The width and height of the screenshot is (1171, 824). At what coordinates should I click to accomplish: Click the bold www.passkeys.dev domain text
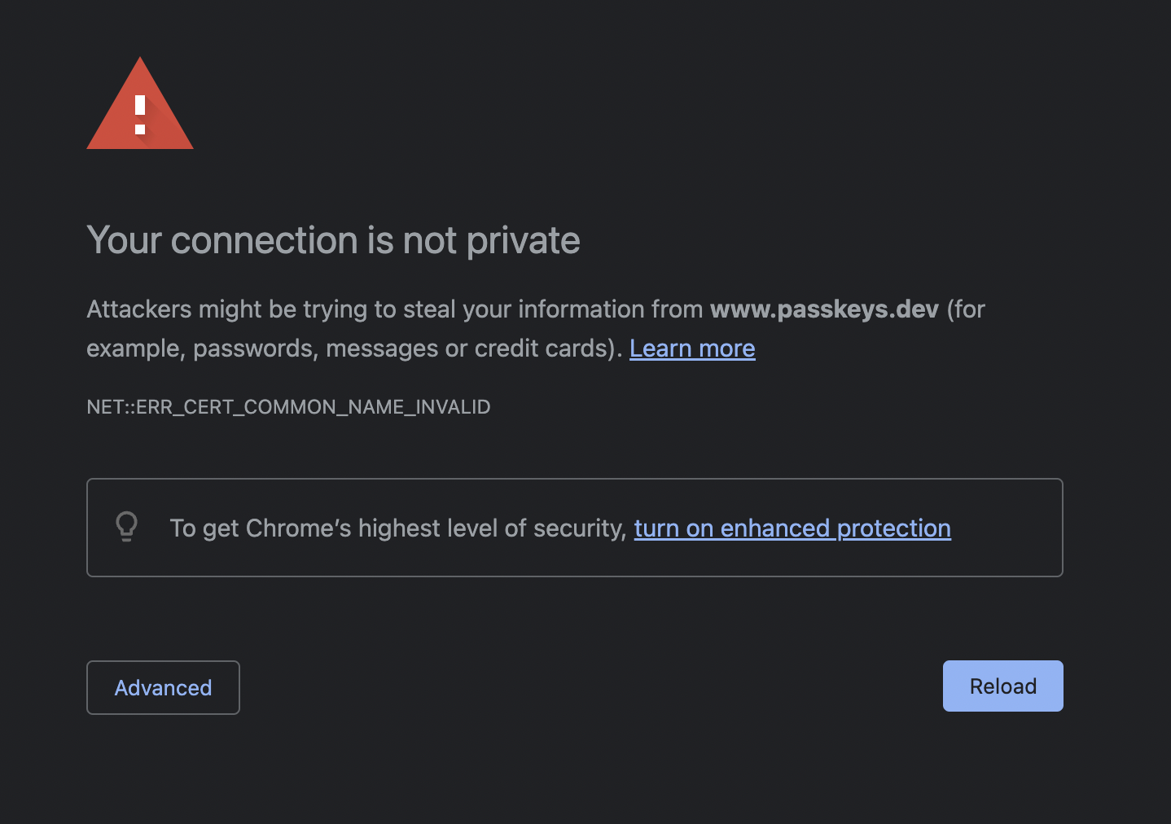824,309
